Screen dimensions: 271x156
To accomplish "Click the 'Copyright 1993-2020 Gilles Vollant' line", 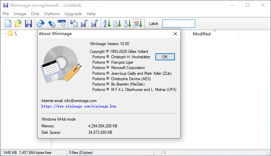I will (x=119, y=52).
